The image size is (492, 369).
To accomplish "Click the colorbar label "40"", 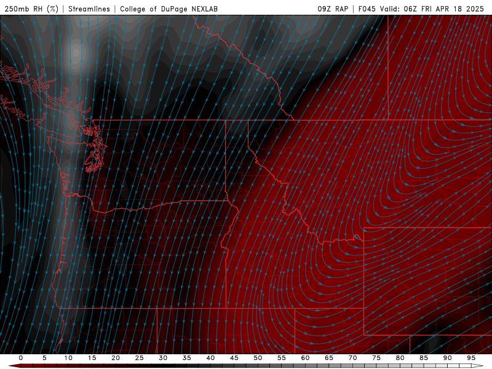I will 210,358.
